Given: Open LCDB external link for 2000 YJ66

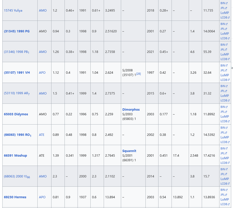Looking at the screenshot, I should coord(224,184).
